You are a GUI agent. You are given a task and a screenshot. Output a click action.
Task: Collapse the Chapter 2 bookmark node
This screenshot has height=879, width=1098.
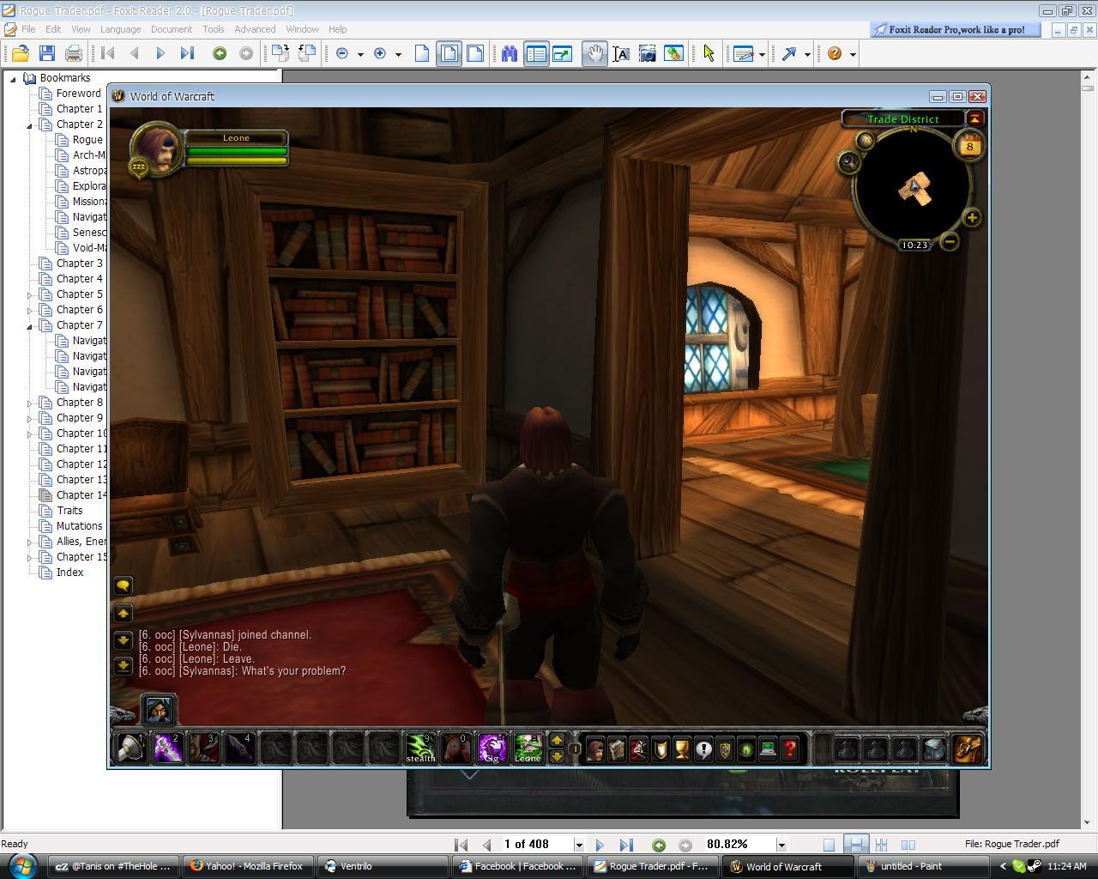pyautogui.click(x=29, y=125)
